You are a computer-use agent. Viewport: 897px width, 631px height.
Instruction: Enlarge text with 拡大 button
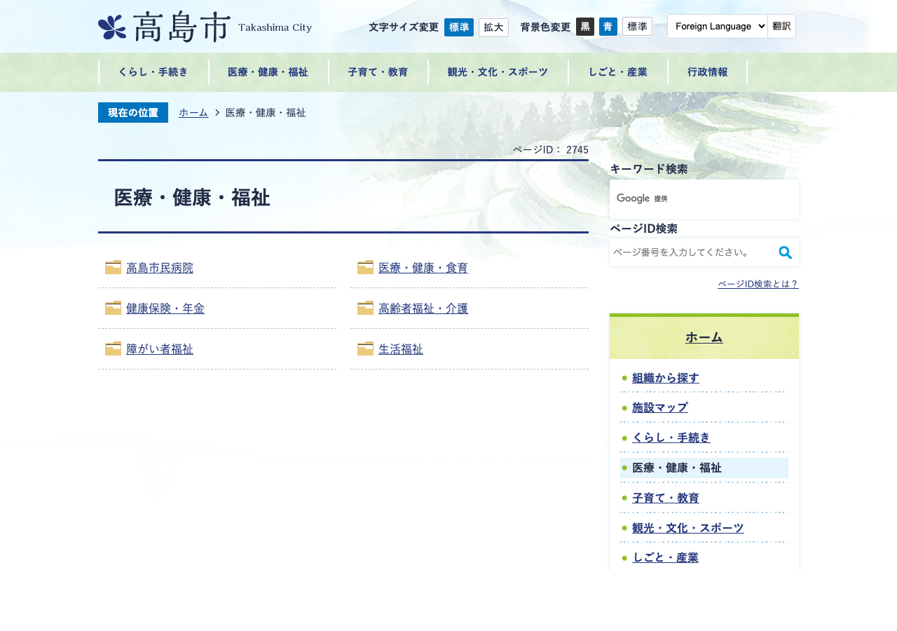click(493, 27)
